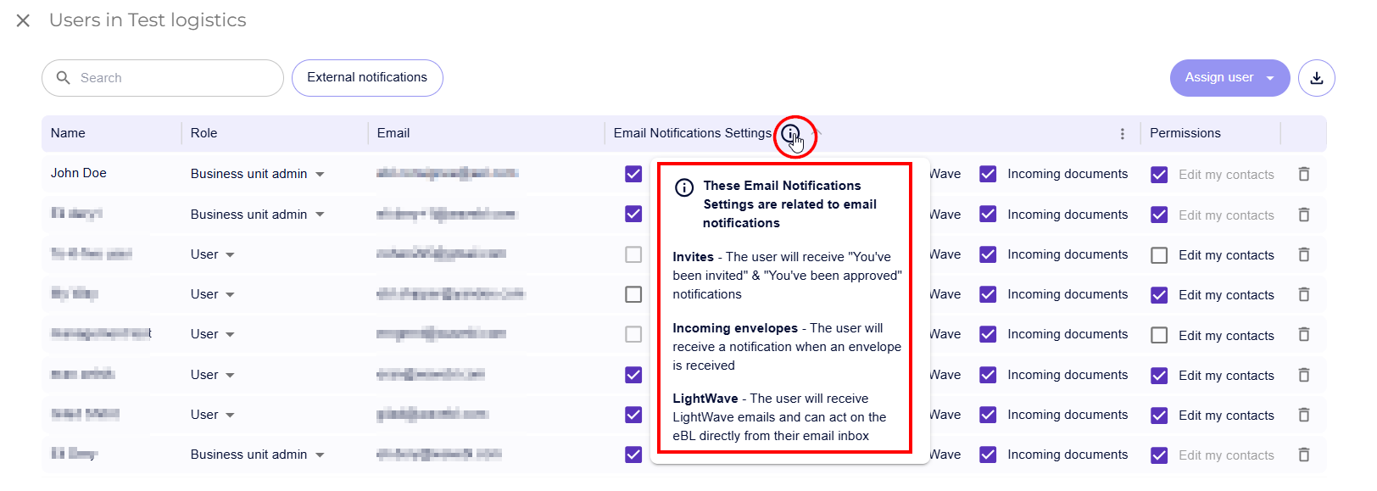The width and height of the screenshot is (1377, 491).
Task: Select the 'Incoming envelopes' term in the tooltip
Action: (735, 328)
